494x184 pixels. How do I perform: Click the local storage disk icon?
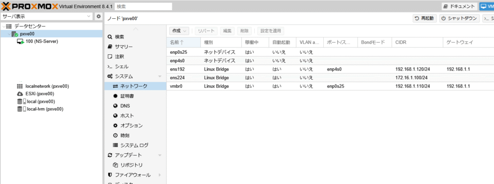pos(21,101)
